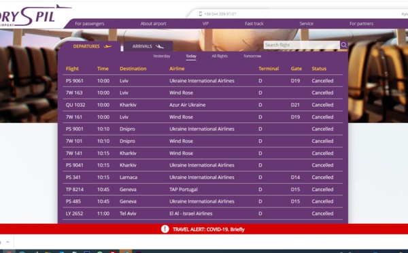The width and height of the screenshot is (408, 253).
Task: Switch to the Arrivals tab
Action: tap(148, 46)
